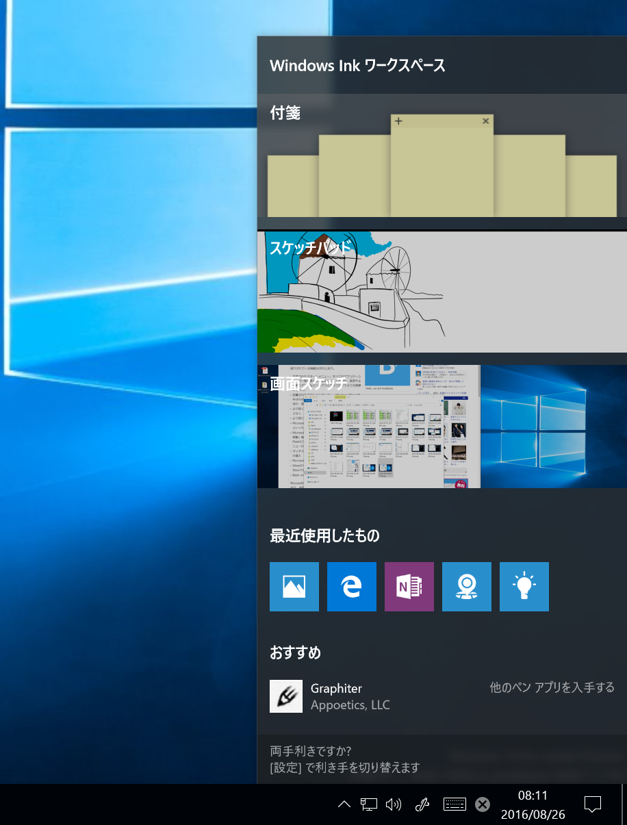Launch the Tips lightbulb app
Viewport: 627px width, 825px height.
[524, 587]
